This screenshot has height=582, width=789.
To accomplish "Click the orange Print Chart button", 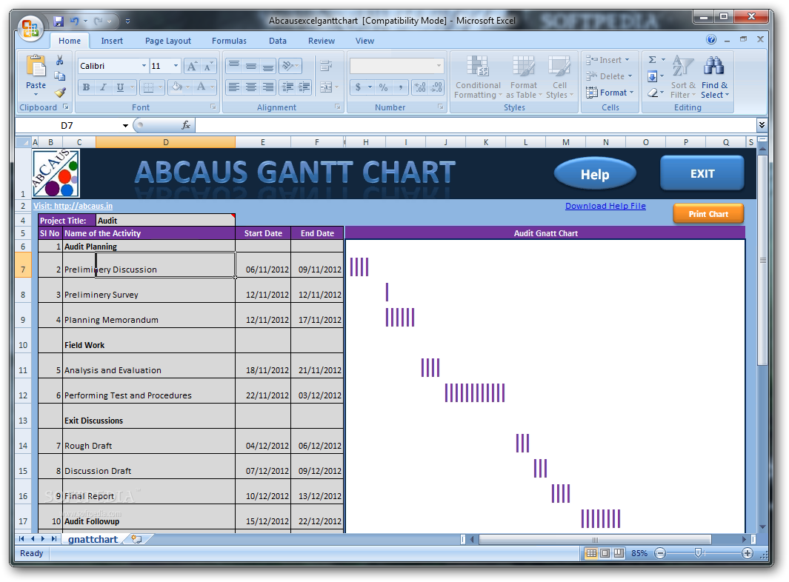I will click(708, 214).
